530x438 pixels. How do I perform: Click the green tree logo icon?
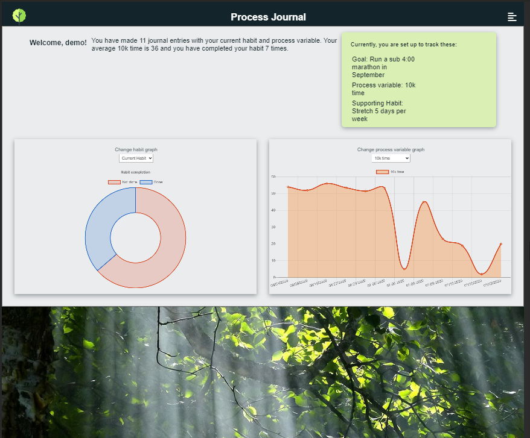click(x=19, y=16)
